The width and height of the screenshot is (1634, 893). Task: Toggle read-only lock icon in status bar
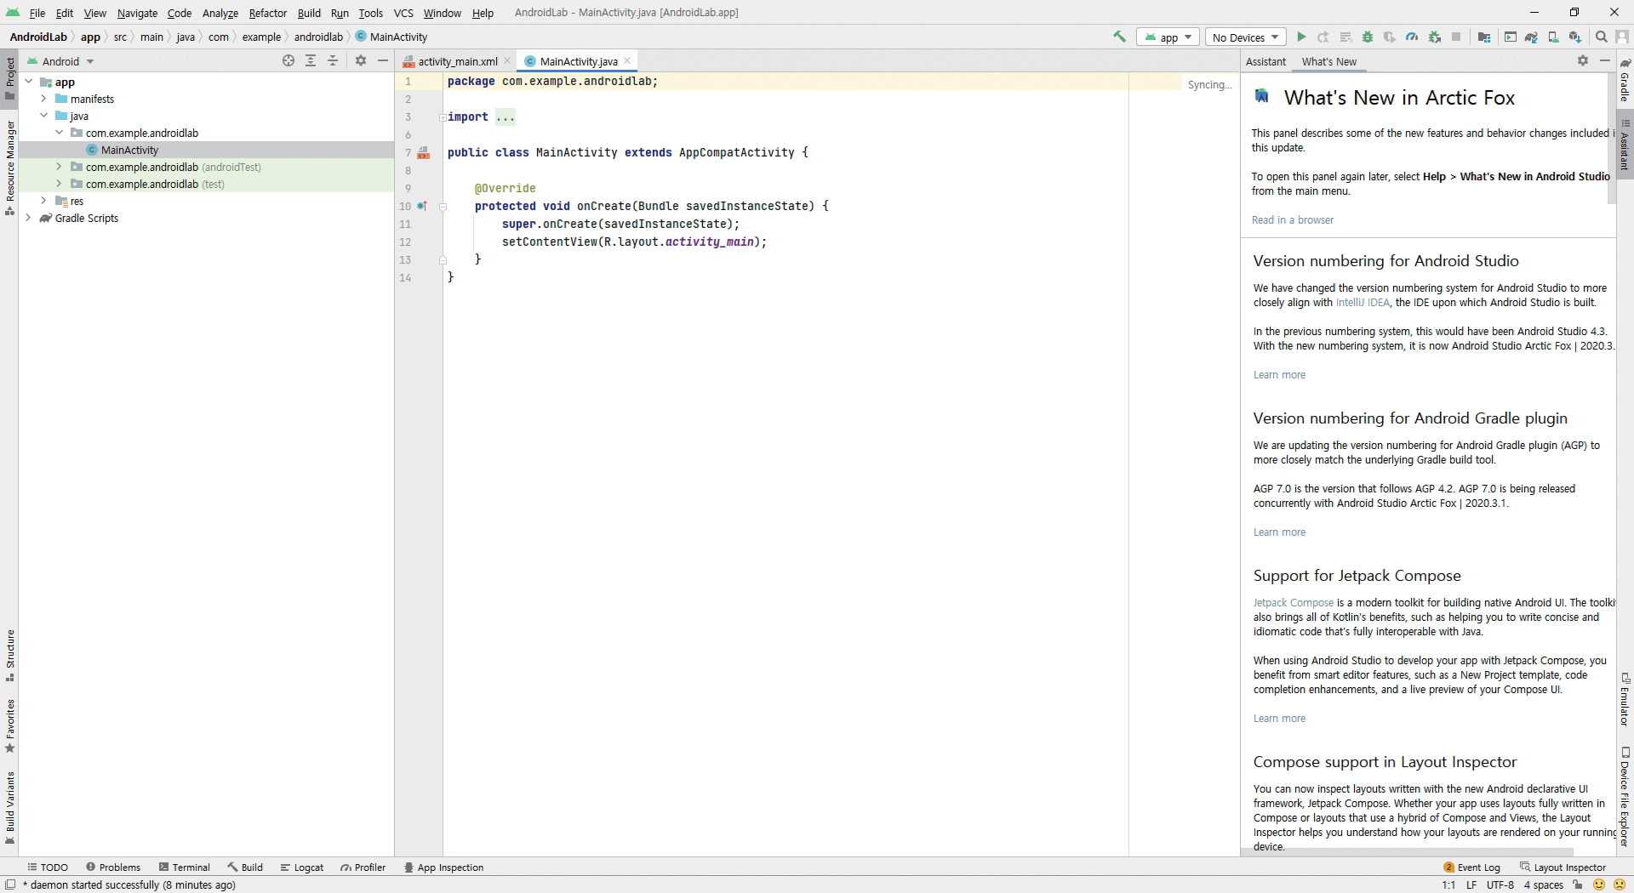(x=1578, y=884)
